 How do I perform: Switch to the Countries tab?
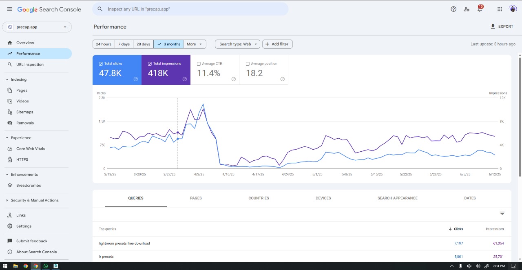click(259, 198)
